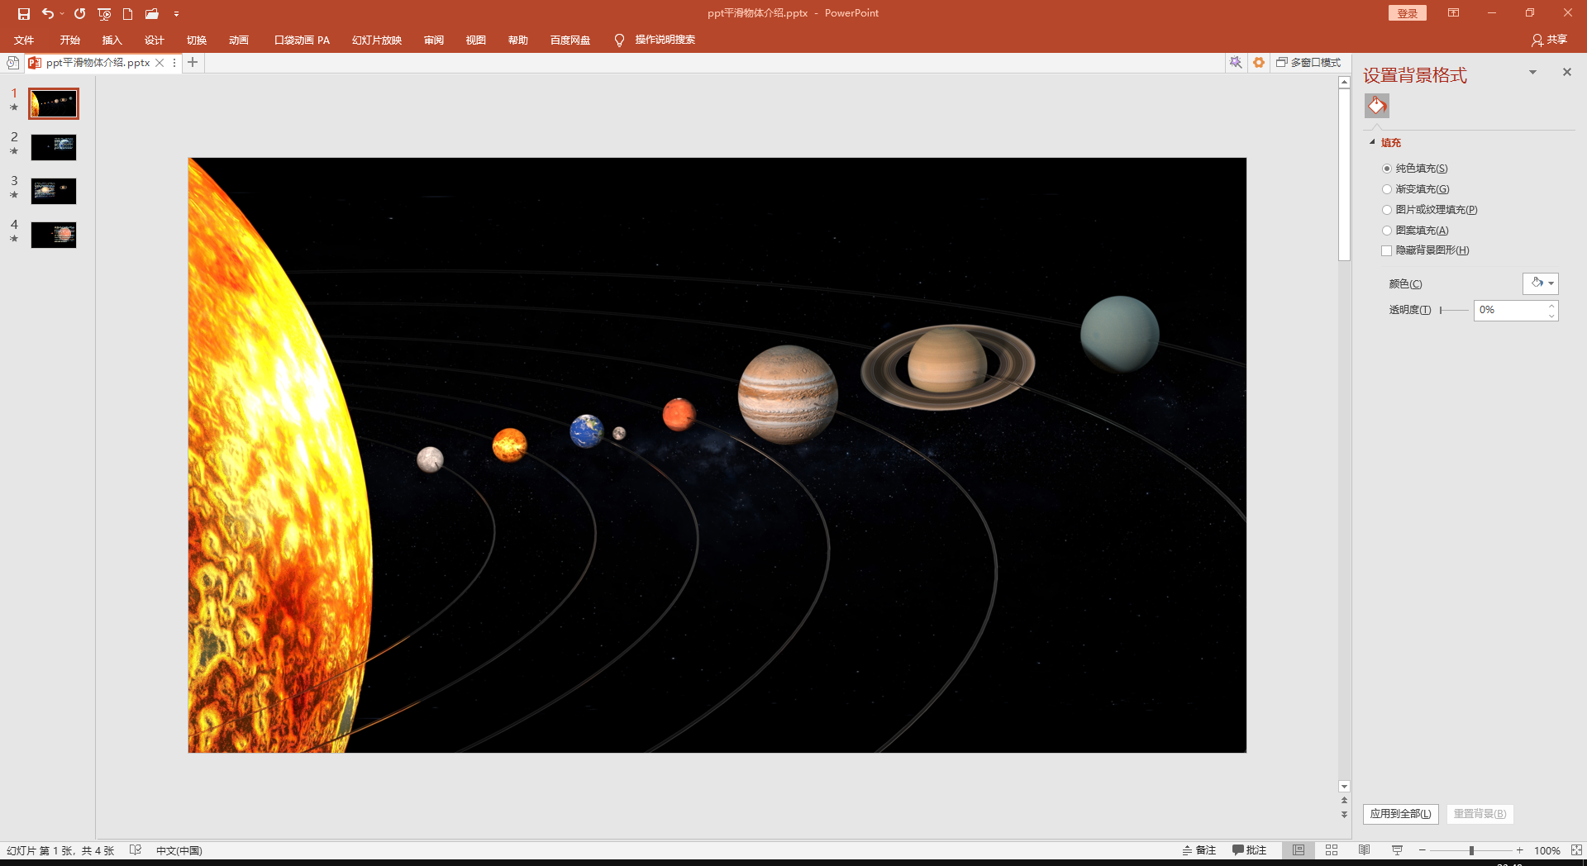Screen dimensions: 1587x866
Task: Click 重置背景(B) button
Action: (x=1480, y=814)
